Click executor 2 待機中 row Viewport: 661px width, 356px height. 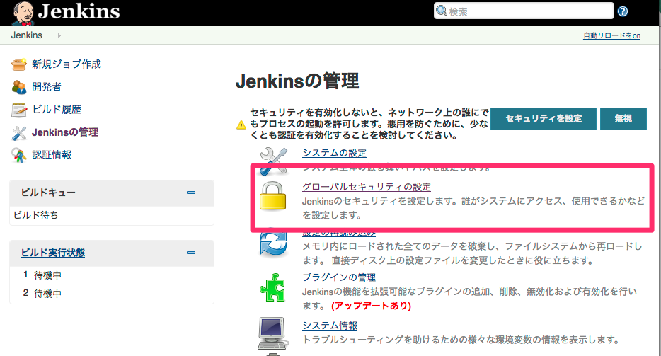112,293
